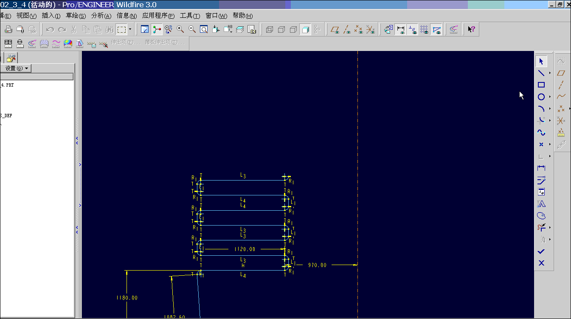Expand the Arc tool flyout arrow

(550, 109)
